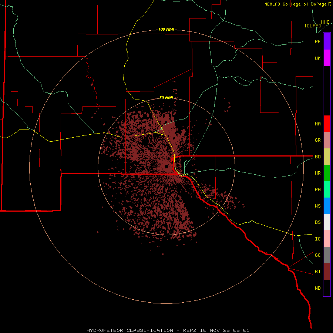
Task: Click the DS legend label
Action: point(317,222)
